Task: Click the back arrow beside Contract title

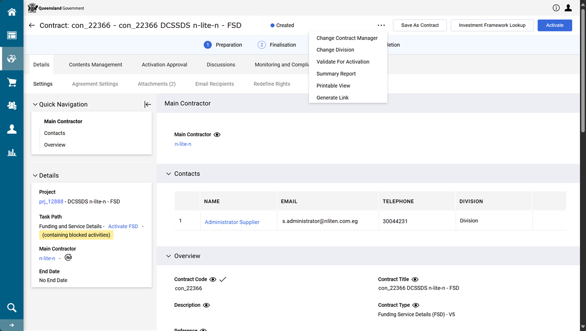Action: click(x=32, y=26)
